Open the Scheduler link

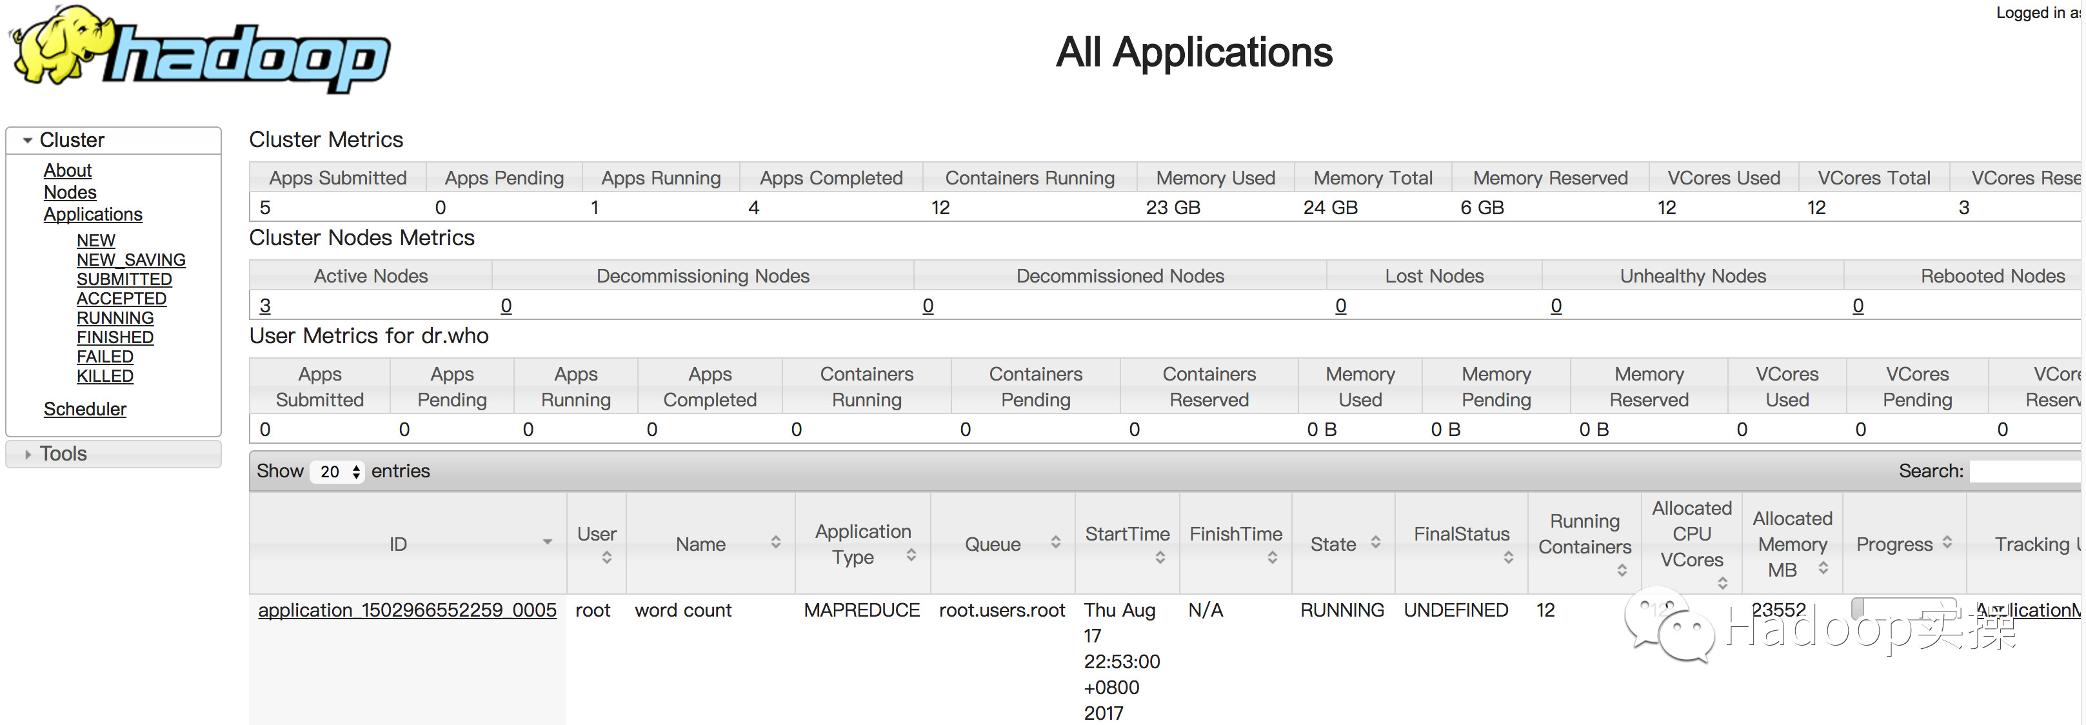[x=85, y=409]
